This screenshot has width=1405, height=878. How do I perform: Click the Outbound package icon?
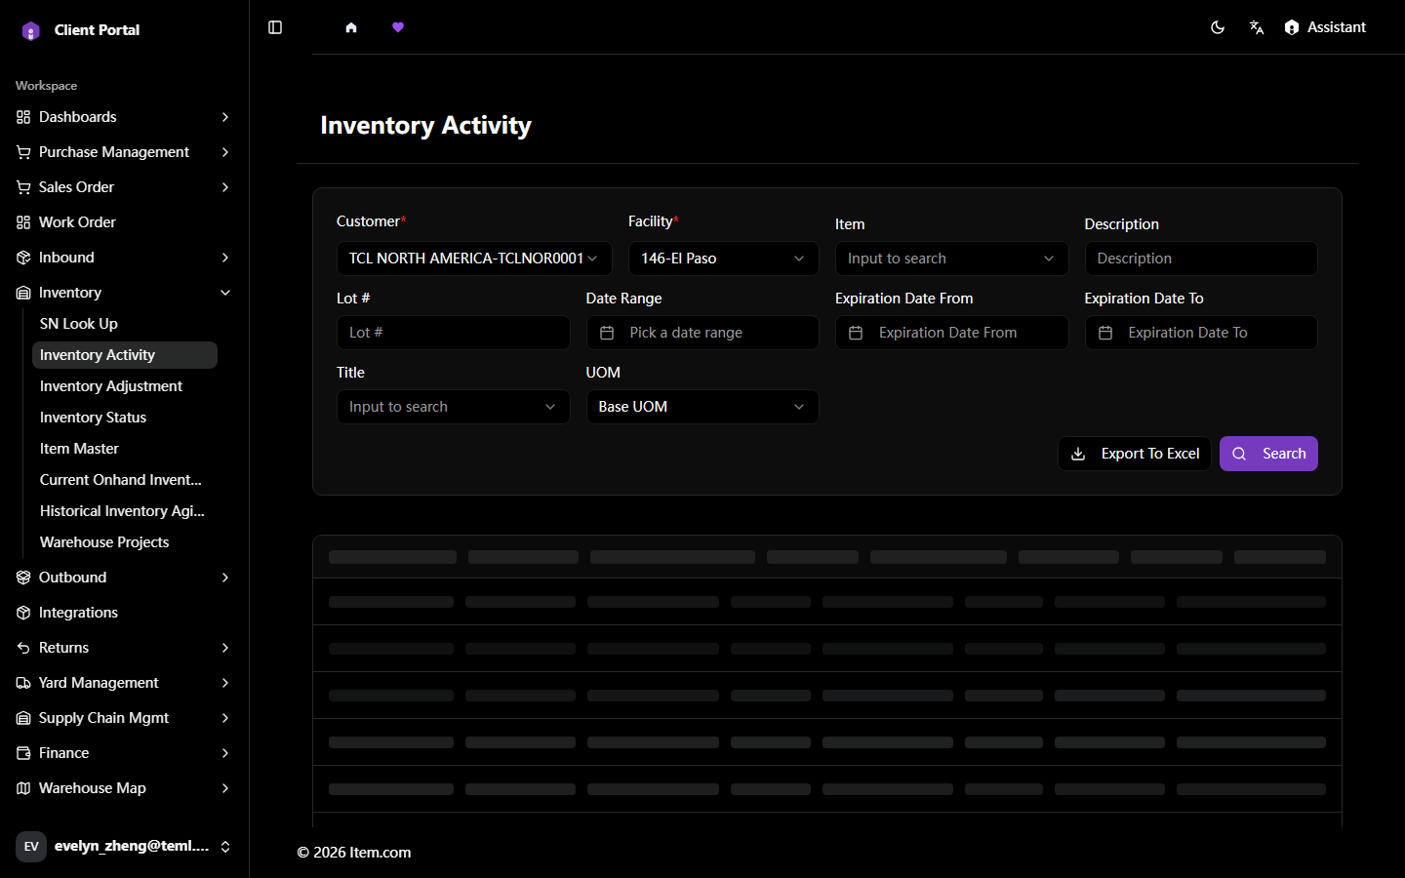tap(23, 578)
